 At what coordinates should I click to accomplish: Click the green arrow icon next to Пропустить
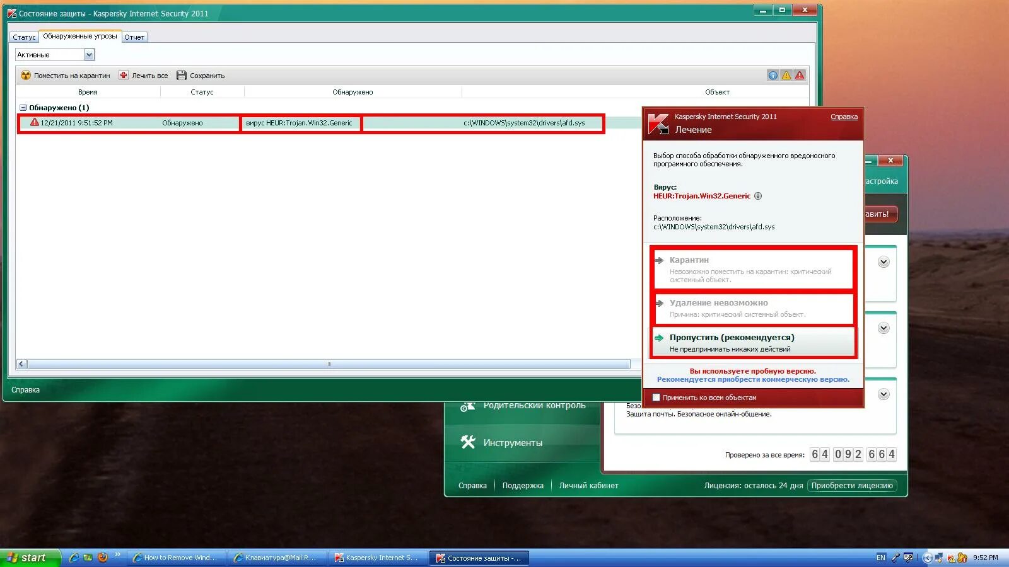(x=659, y=338)
